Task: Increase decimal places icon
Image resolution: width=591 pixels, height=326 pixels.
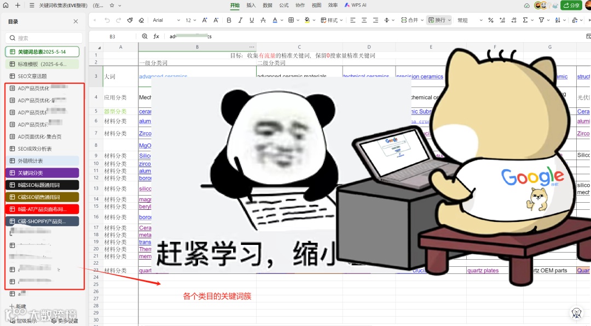Action: [502, 20]
